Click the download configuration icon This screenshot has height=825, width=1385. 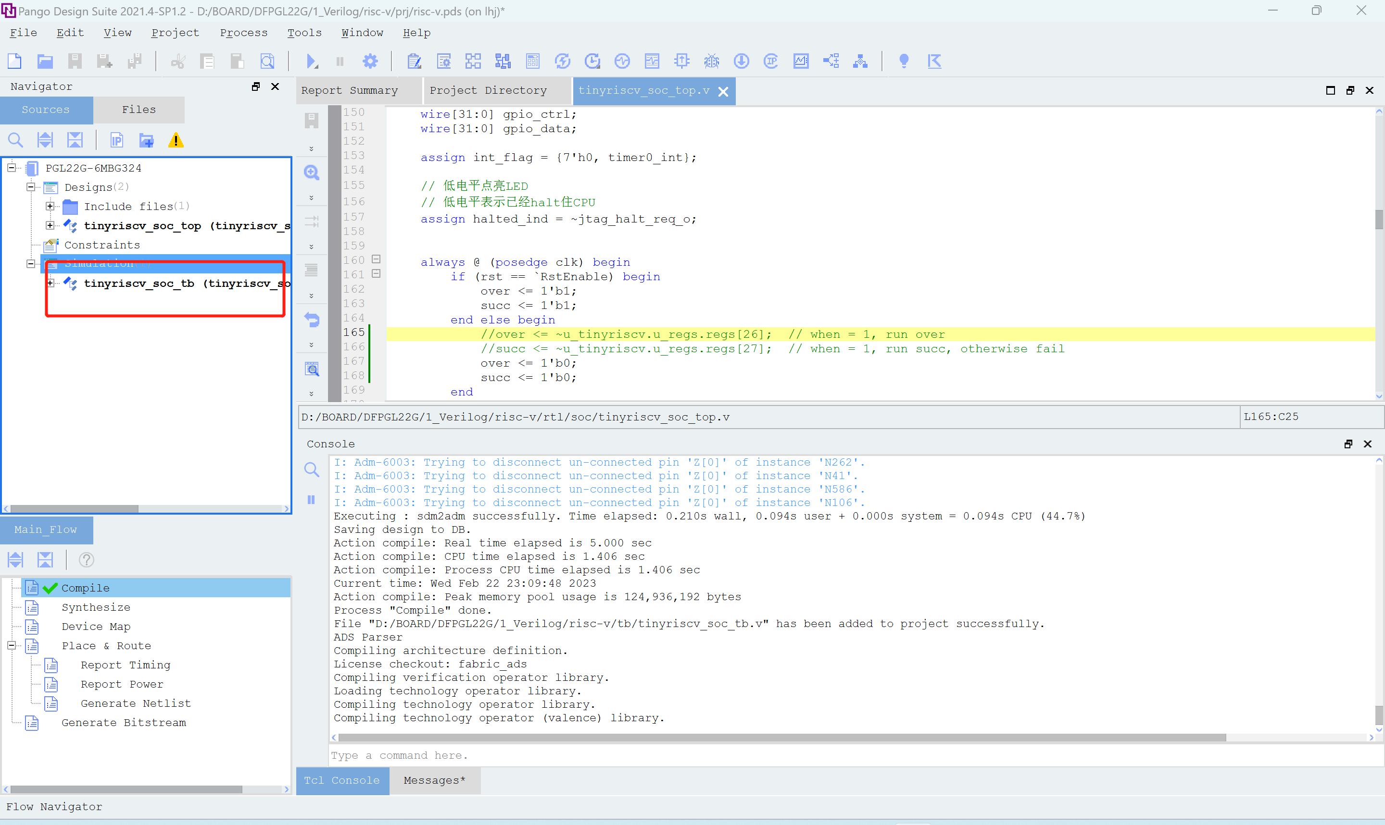click(741, 61)
